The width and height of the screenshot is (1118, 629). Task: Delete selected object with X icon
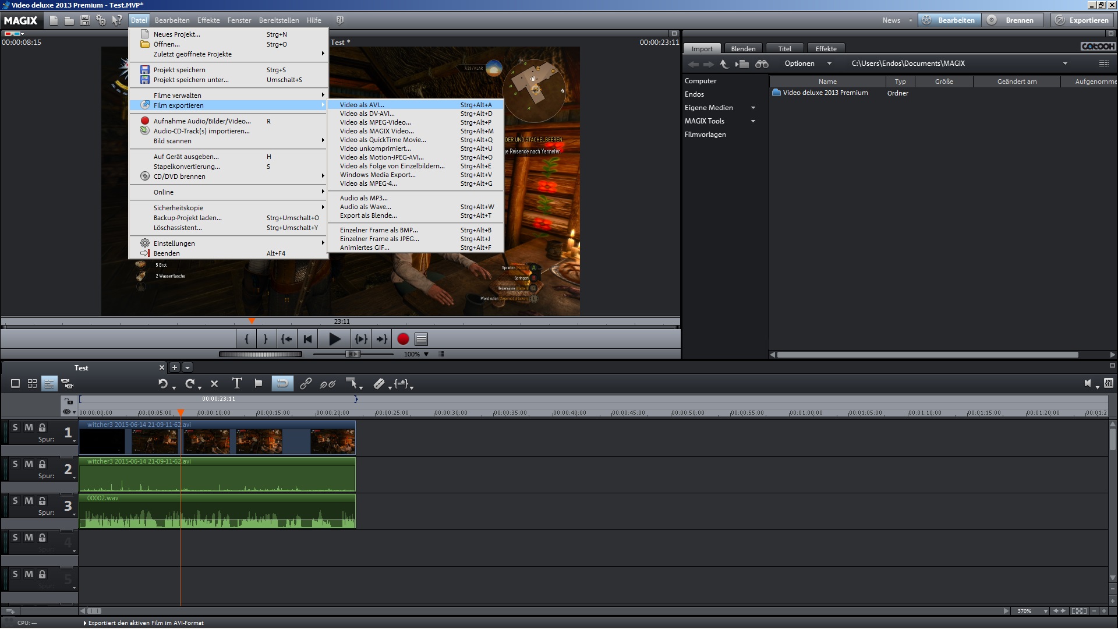214,384
